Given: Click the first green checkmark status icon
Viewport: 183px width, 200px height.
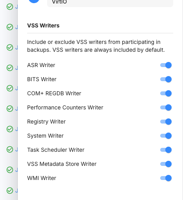Looking at the screenshot, I should (10, 7).
